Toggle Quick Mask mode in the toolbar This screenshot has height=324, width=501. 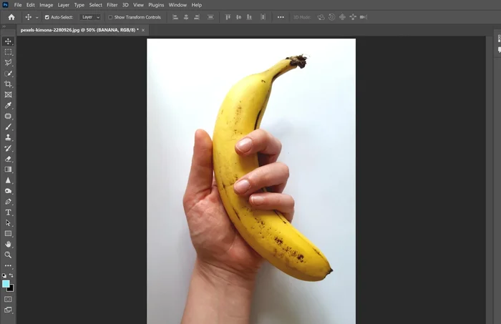click(9, 299)
